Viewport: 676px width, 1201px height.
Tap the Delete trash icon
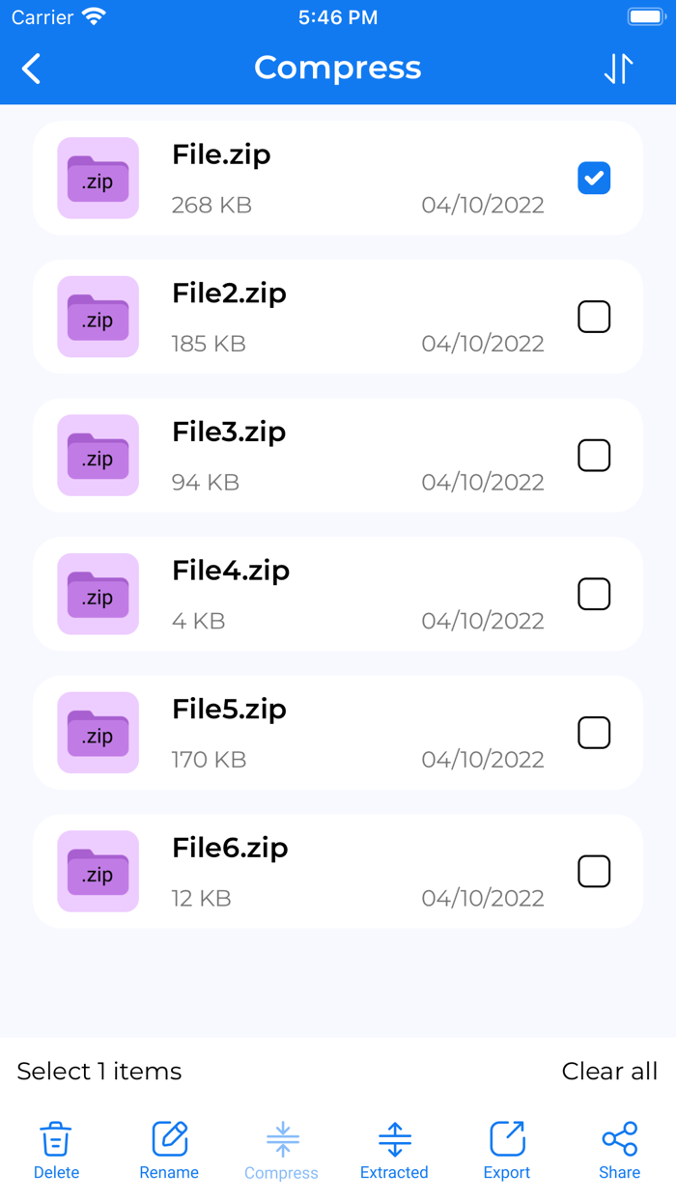pos(56,1139)
